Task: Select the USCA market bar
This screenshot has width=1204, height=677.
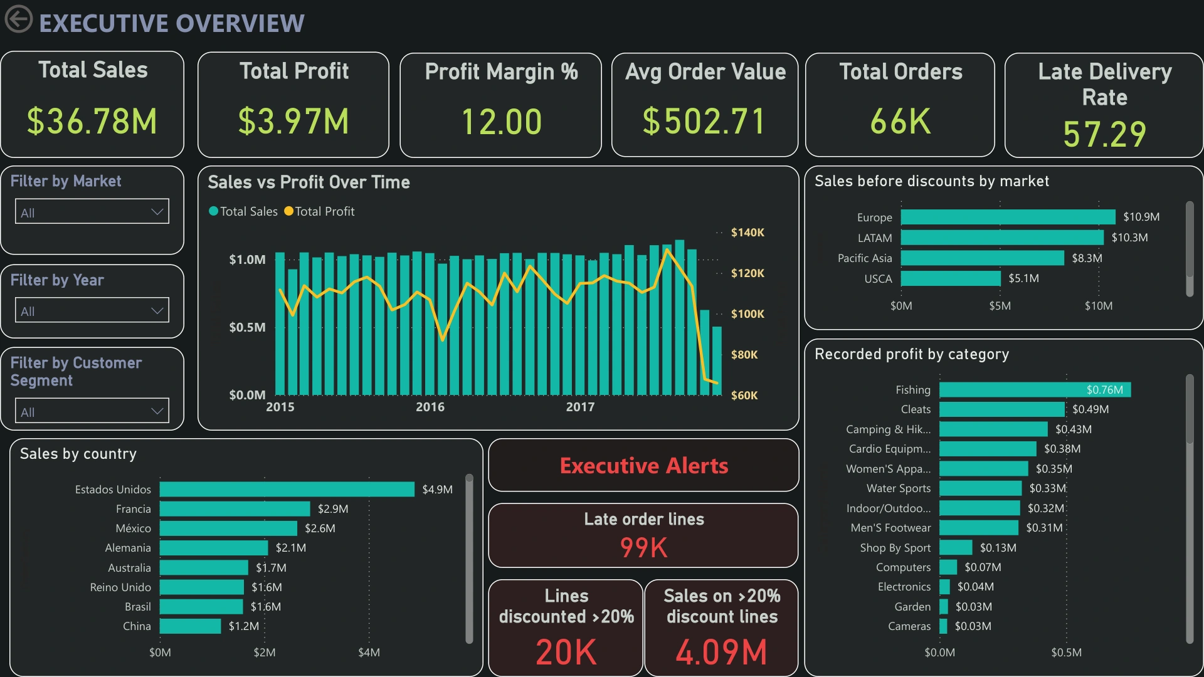Action: coord(951,278)
